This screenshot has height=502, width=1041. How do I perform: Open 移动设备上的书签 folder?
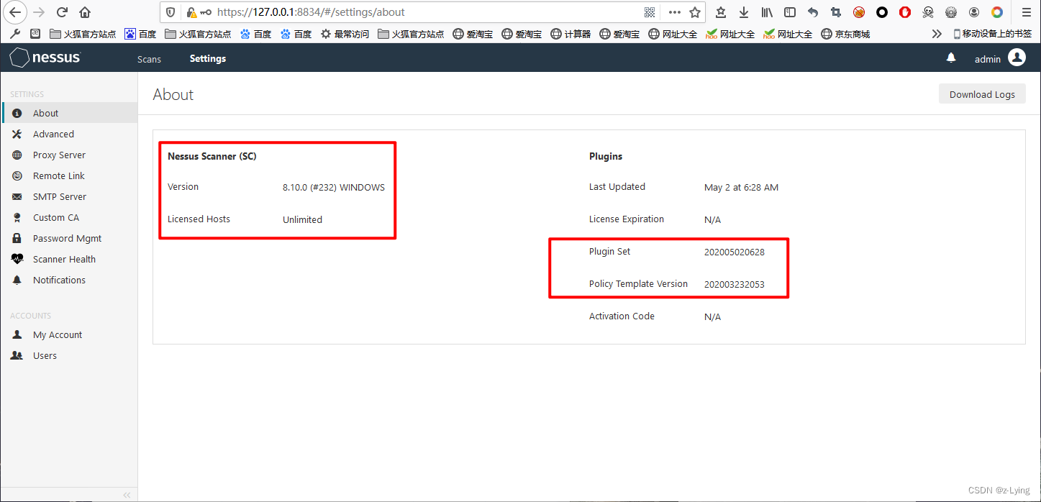(x=992, y=34)
